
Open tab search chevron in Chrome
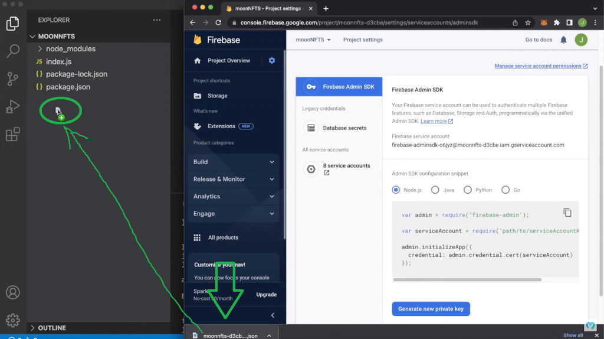[595, 8]
